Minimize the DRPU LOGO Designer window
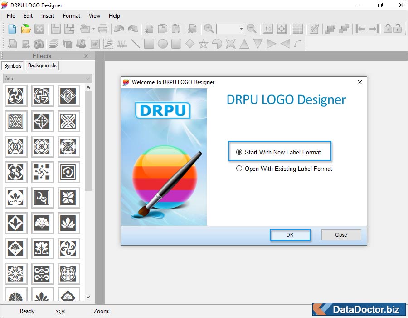 click(x=360, y=5)
